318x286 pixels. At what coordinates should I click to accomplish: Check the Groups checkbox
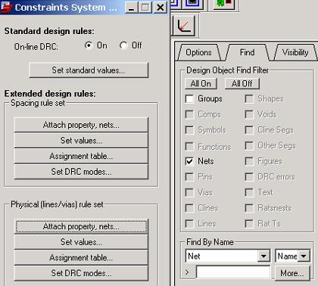pyautogui.click(x=189, y=99)
